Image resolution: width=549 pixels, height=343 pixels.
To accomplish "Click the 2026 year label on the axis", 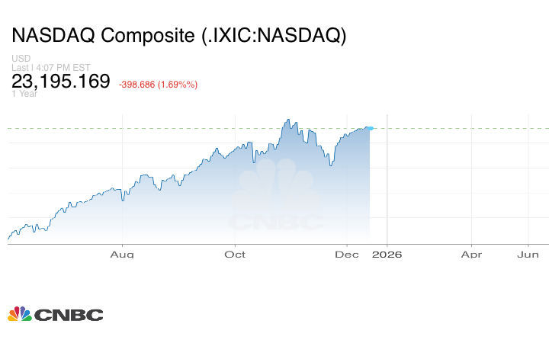I will [387, 254].
